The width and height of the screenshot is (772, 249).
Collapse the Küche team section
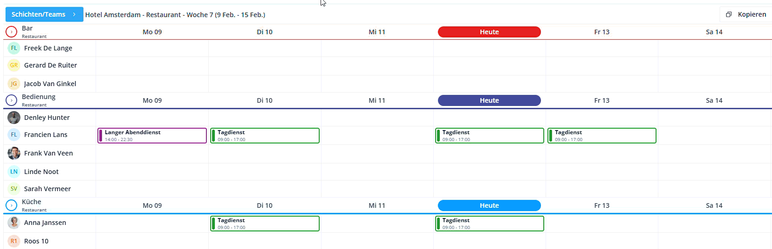point(11,205)
